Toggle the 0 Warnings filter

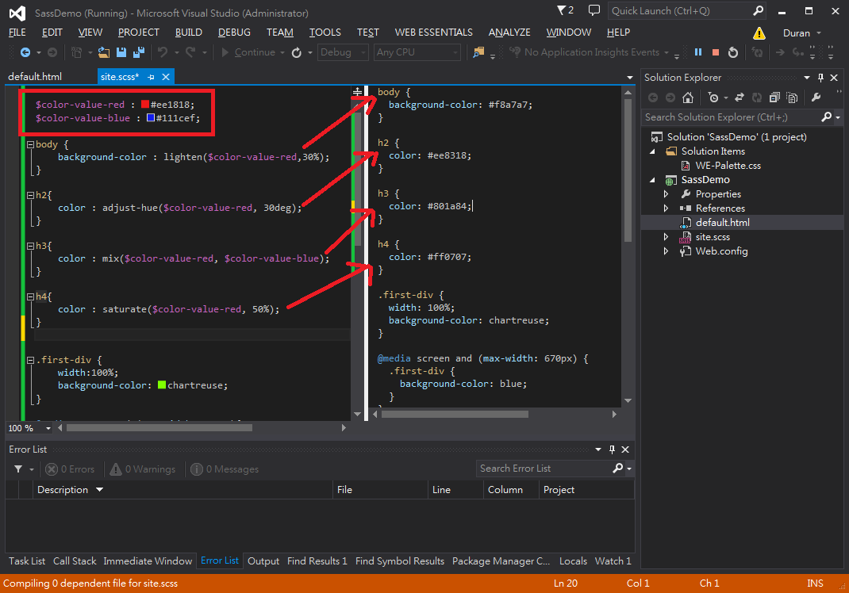click(143, 469)
